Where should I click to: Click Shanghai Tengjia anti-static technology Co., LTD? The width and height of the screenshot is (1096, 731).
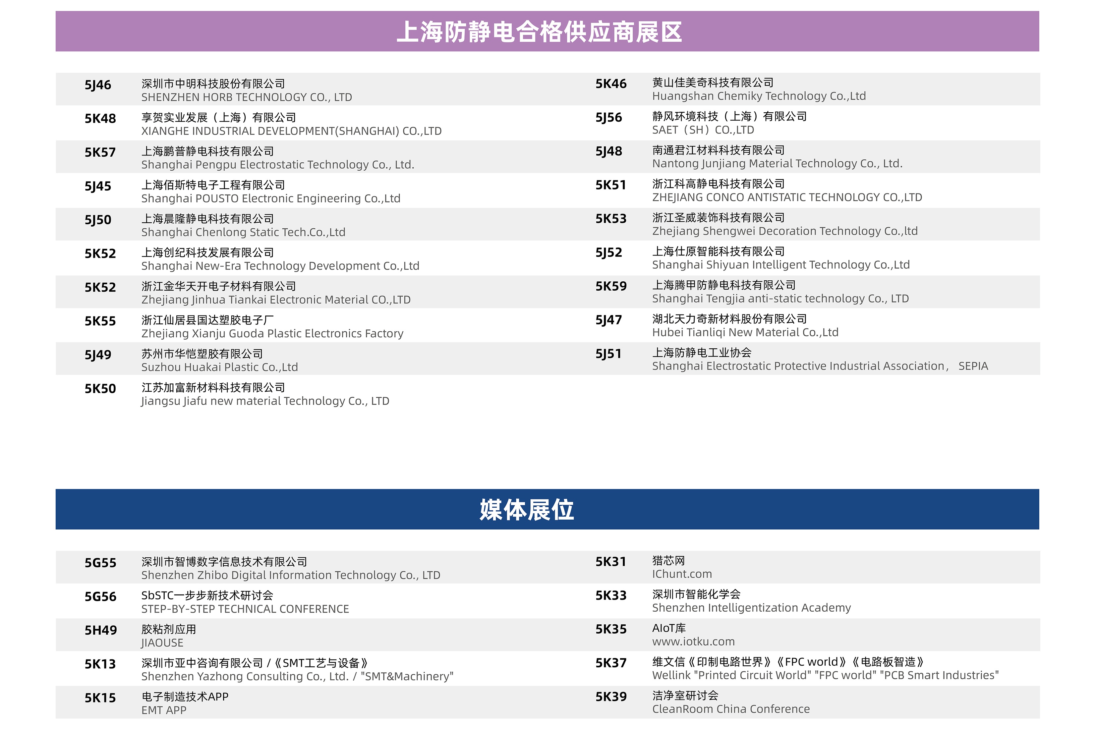(x=781, y=299)
